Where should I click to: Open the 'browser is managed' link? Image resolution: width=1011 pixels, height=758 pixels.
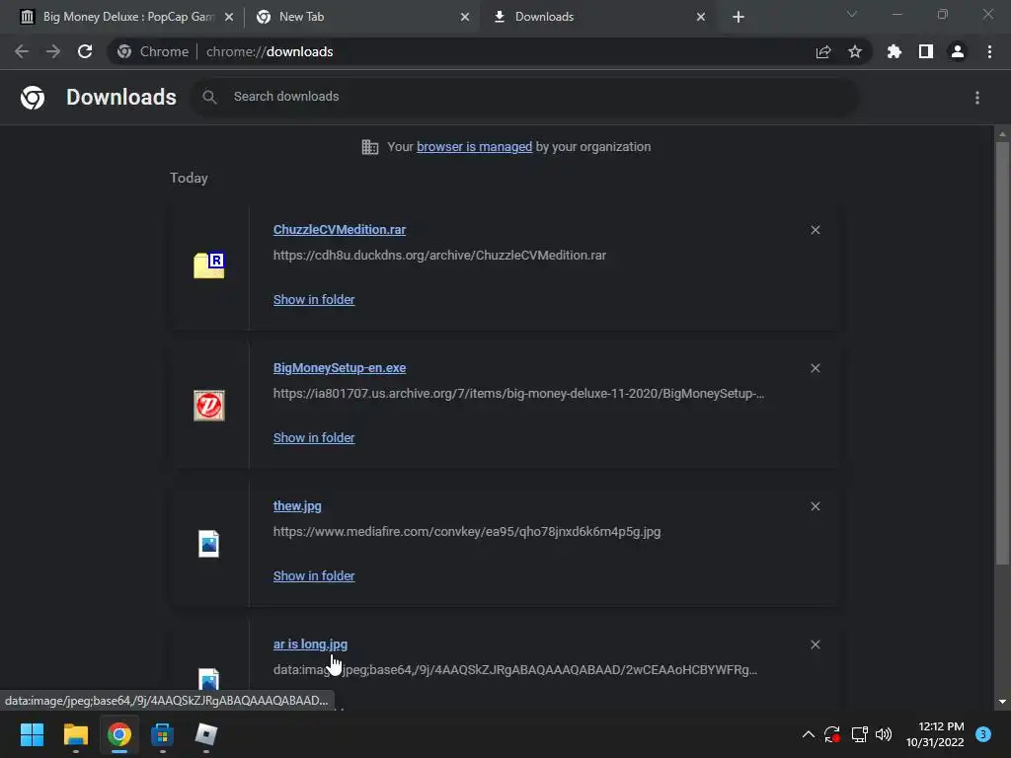[x=475, y=147]
